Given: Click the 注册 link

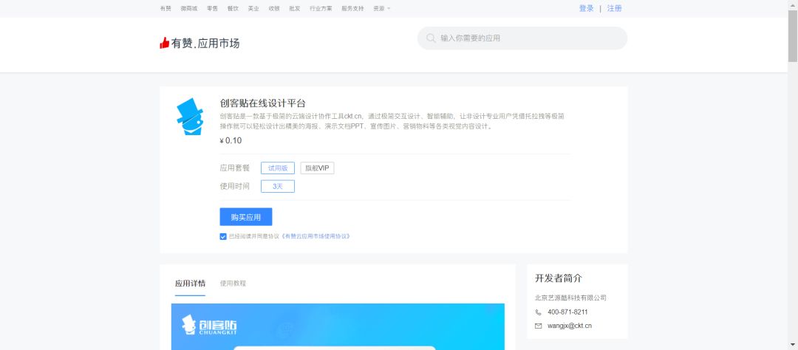Looking at the screenshot, I should click(614, 9).
